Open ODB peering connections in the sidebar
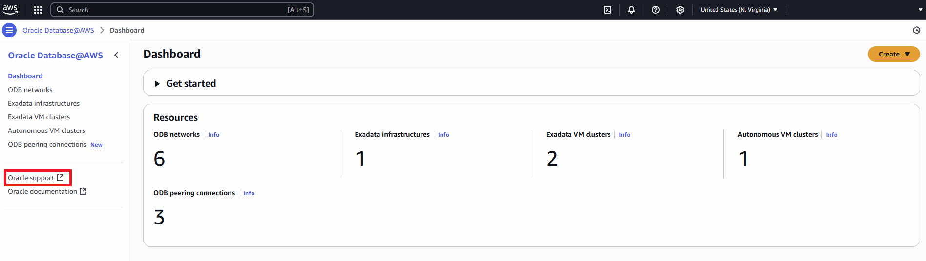The image size is (926, 261). click(x=47, y=144)
